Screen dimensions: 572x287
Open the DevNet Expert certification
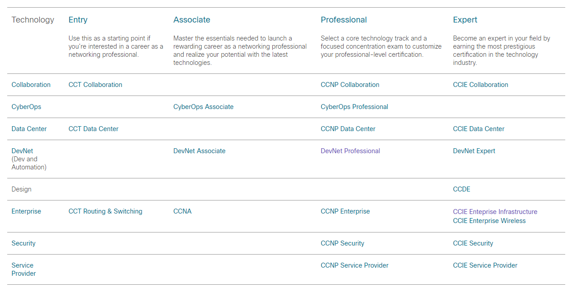click(x=474, y=151)
